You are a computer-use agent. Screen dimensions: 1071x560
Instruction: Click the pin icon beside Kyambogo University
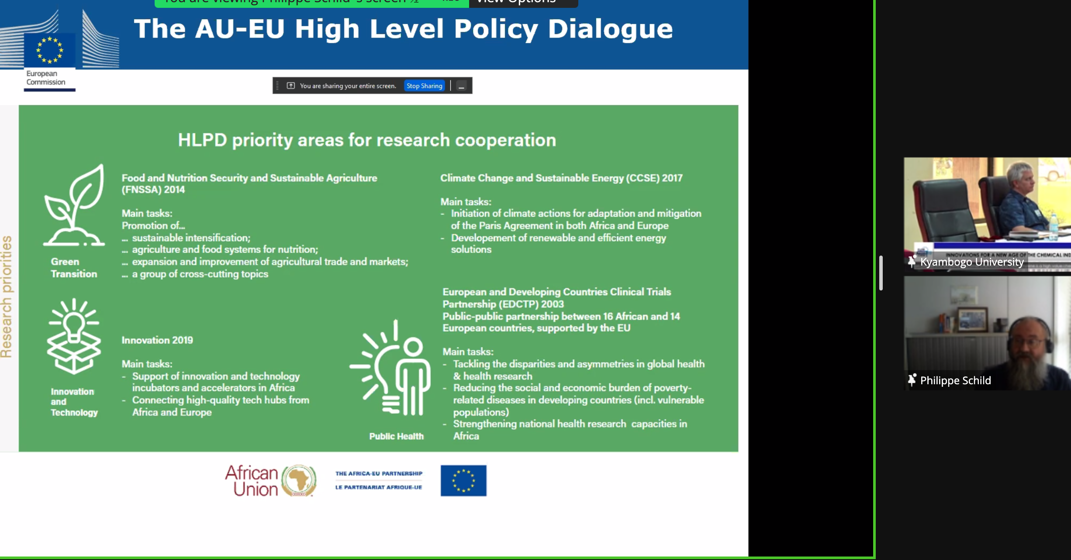click(912, 261)
